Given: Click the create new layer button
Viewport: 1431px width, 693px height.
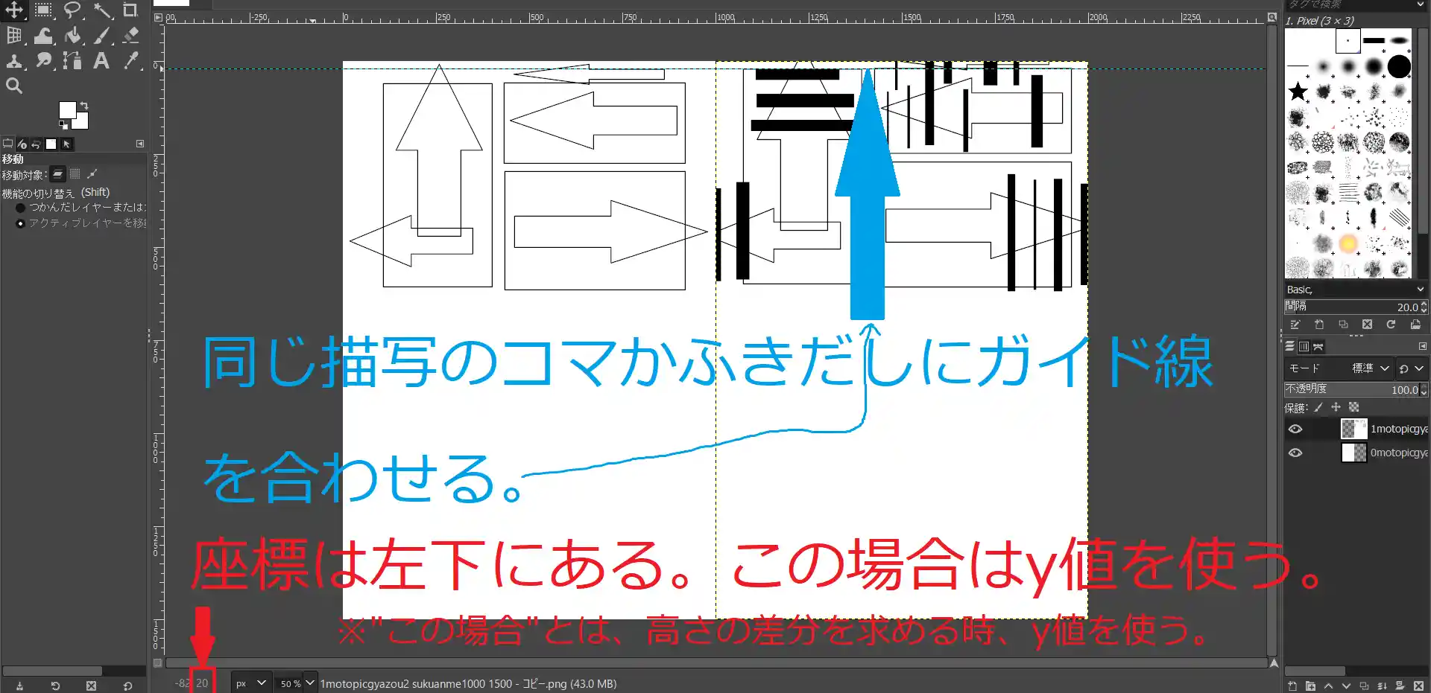Looking at the screenshot, I should [x=1292, y=686].
